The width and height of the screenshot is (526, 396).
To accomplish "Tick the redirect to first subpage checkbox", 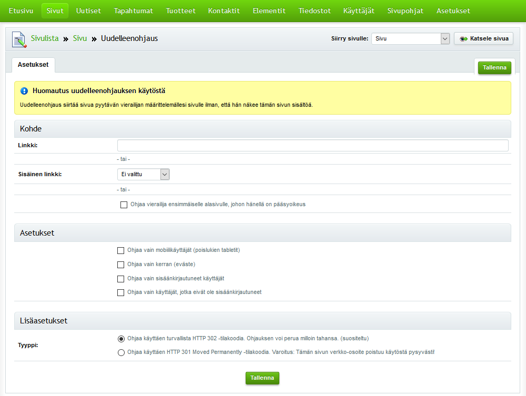I will click(x=124, y=205).
